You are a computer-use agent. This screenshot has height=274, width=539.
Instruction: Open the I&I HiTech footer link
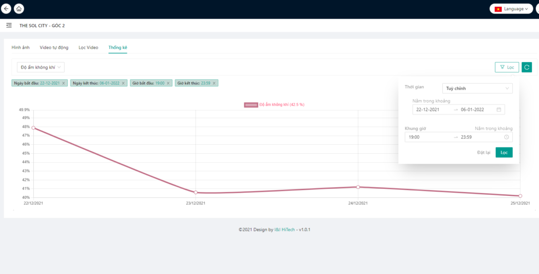point(284,230)
